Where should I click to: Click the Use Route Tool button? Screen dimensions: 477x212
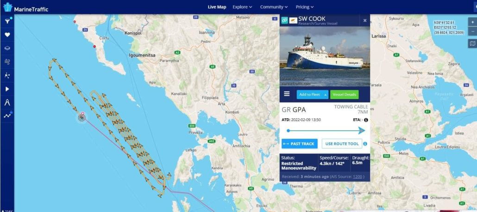[342, 144]
